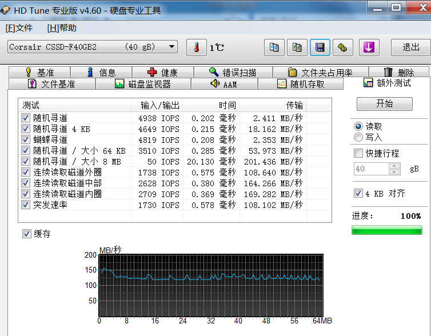431x336 pixels.
Task: Open the 健康 tab with red cross
Action: [162, 73]
